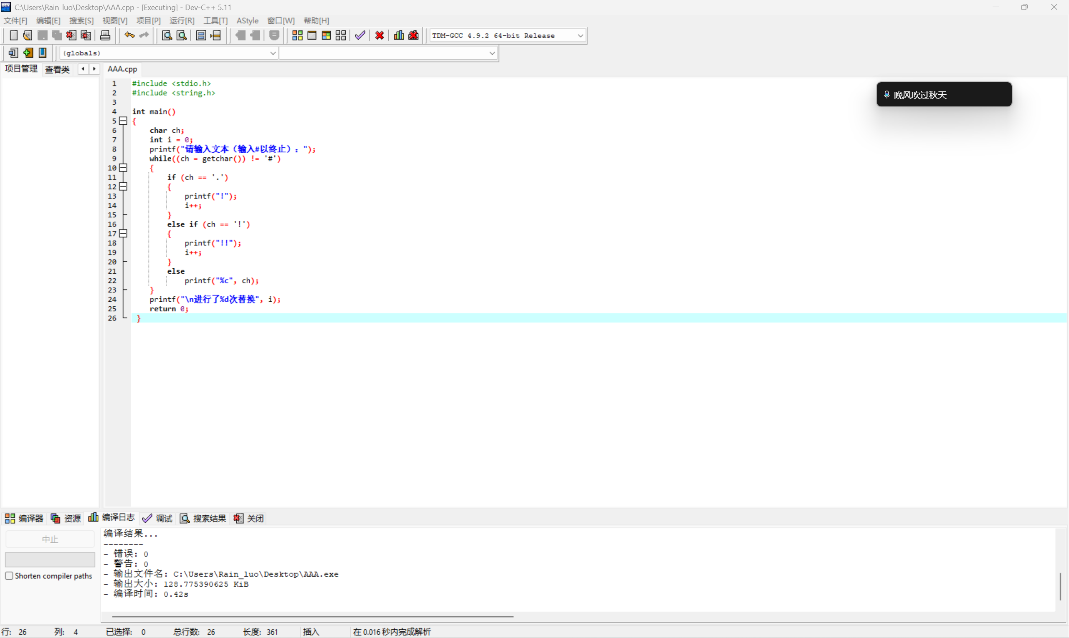Viewport: 1069px width, 638px height.
Task: Enable Shorten compiler paths checkbox
Action: [x=9, y=576]
